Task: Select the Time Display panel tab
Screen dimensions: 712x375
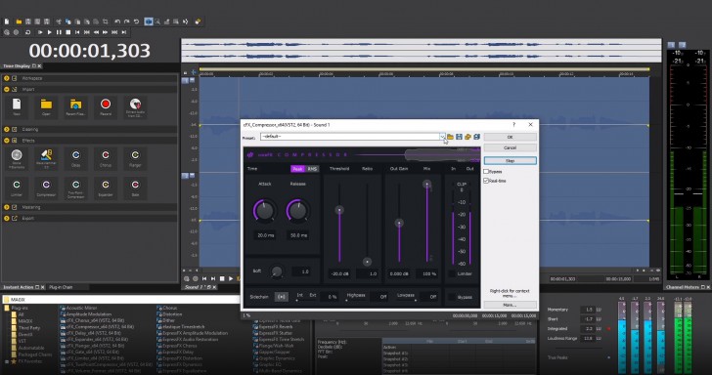Action: coord(17,66)
